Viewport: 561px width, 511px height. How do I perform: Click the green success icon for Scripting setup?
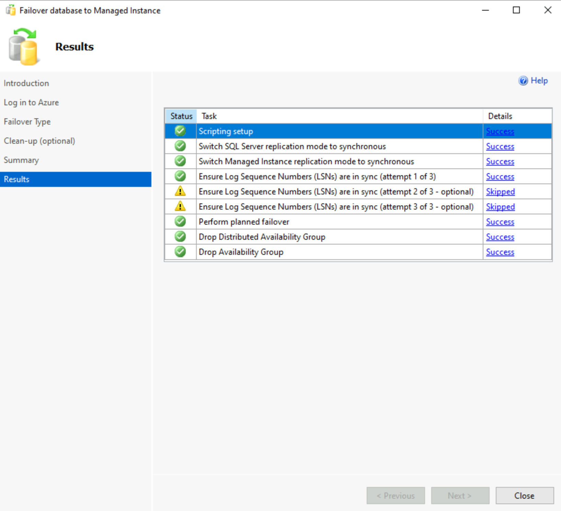[180, 131]
